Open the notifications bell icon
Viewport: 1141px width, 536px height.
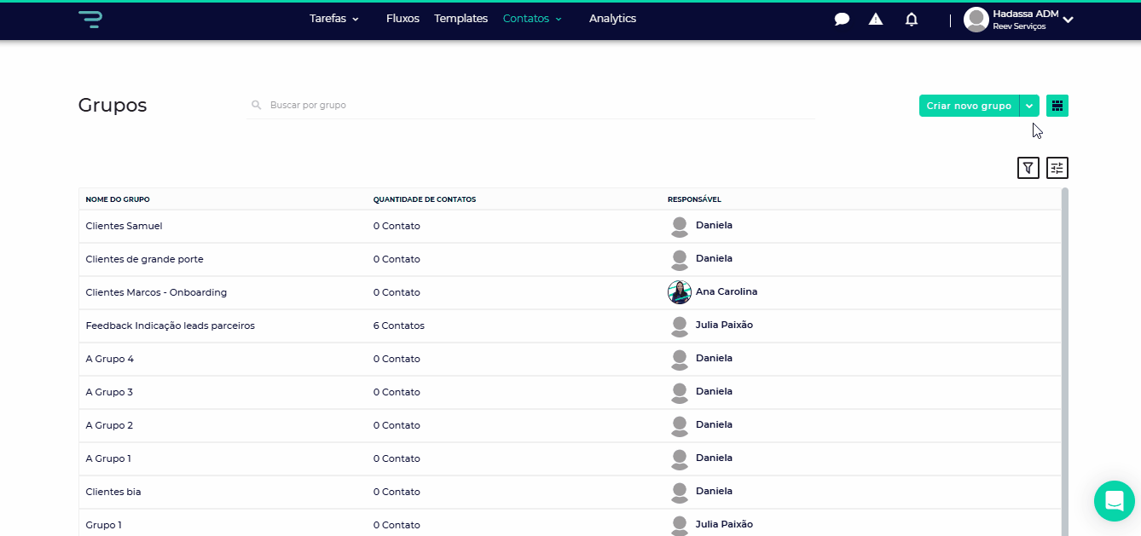(912, 20)
